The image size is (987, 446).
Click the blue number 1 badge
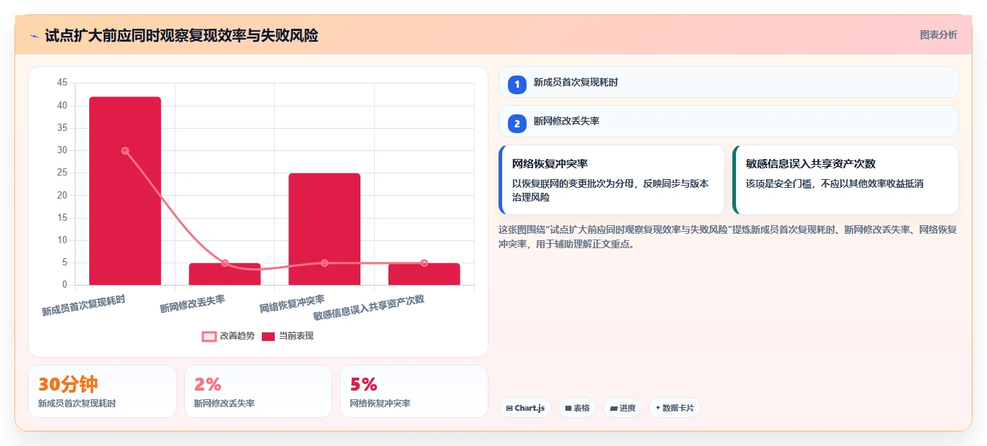[517, 84]
